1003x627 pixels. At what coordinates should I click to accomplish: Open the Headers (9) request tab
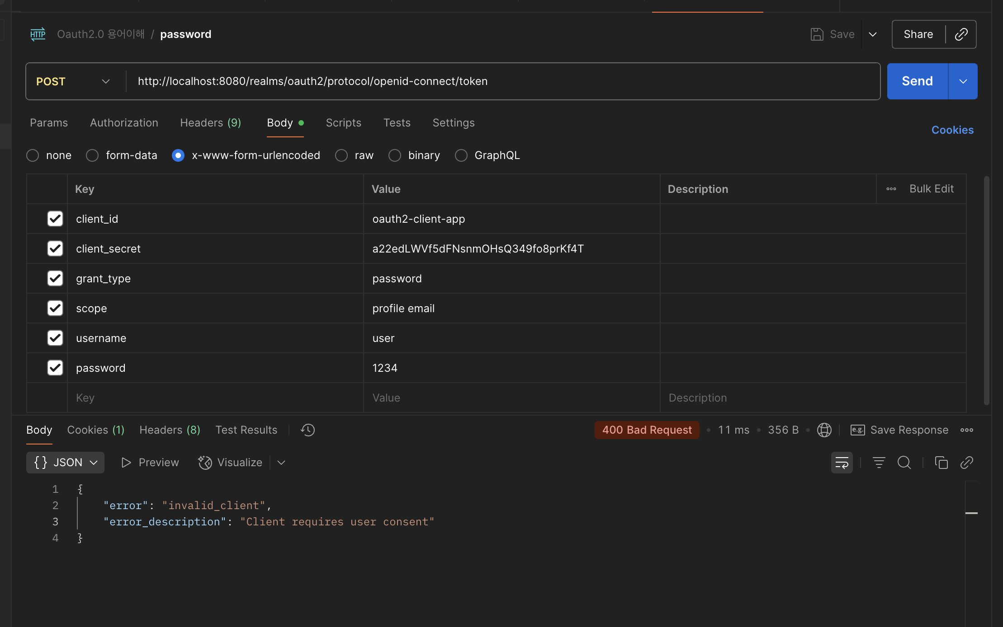tap(211, 123)
